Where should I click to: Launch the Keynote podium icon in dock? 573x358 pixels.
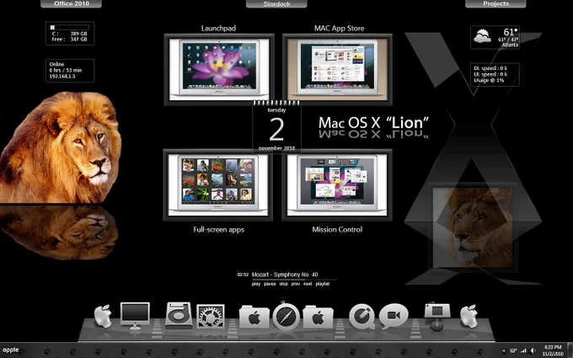click(437, 317)
